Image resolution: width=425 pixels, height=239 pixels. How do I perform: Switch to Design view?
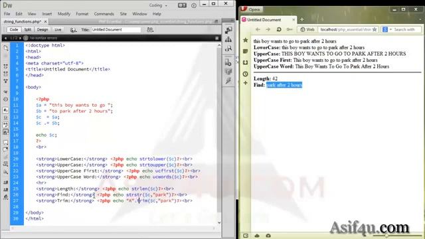[x=42, y=29]
